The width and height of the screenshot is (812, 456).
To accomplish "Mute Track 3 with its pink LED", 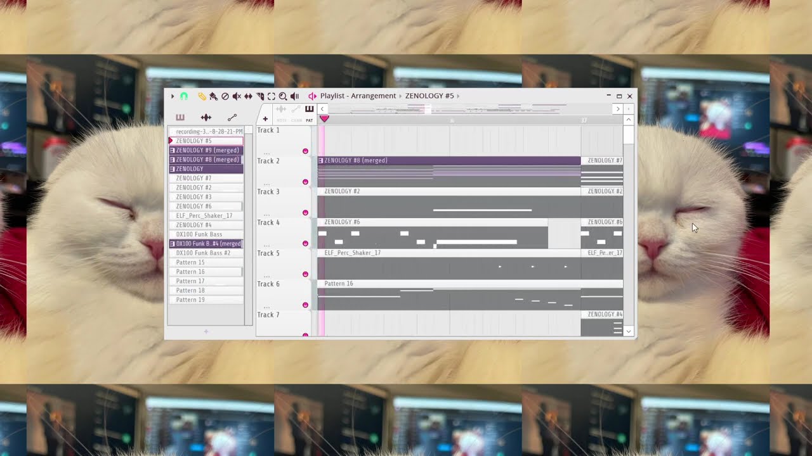I will point(305,213).
